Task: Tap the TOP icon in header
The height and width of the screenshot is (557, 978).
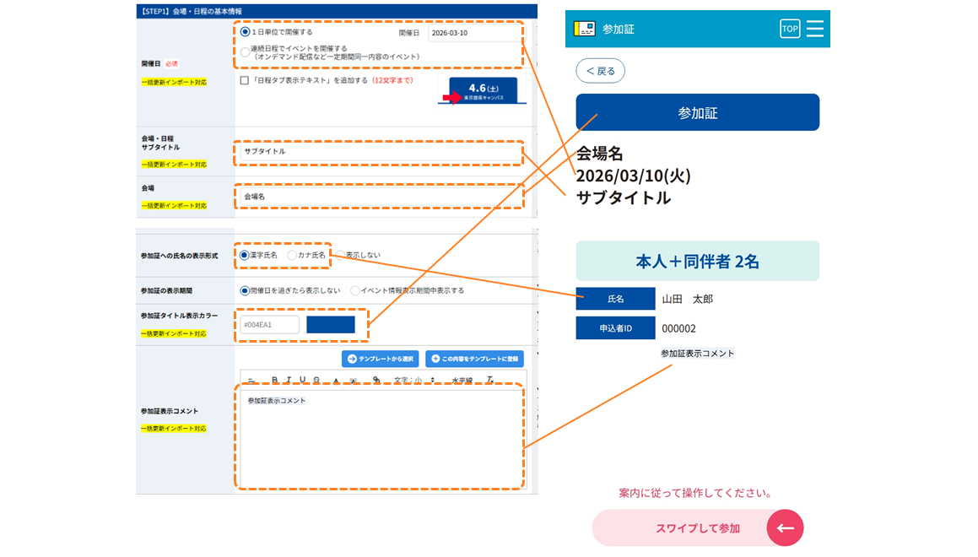Action: click(790, 29)
